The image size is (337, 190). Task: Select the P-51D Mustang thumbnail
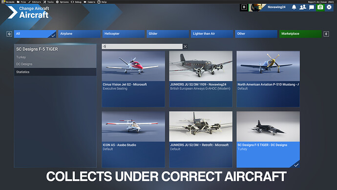tap(268, 66)
